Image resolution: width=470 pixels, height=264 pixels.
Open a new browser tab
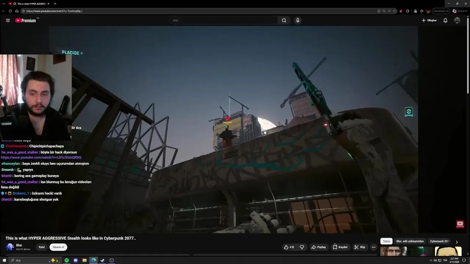point(55,4)
